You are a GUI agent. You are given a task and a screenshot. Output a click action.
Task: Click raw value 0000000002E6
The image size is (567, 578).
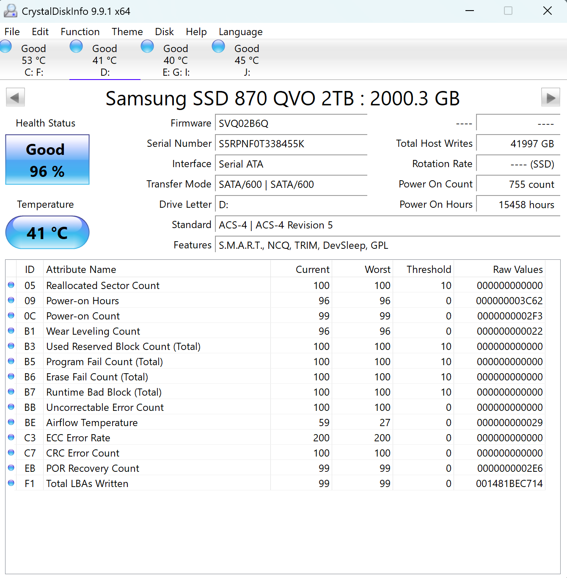510,468
